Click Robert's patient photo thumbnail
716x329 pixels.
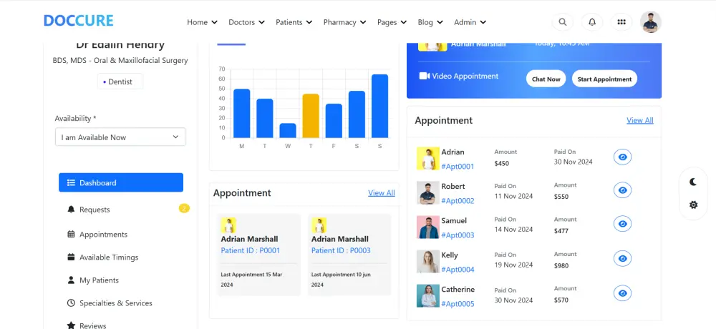[x=428, y=192]
